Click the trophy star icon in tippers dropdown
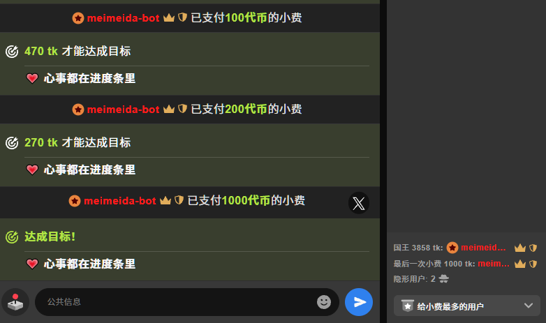The image size is (546, 323). click(x=408, y=306)
